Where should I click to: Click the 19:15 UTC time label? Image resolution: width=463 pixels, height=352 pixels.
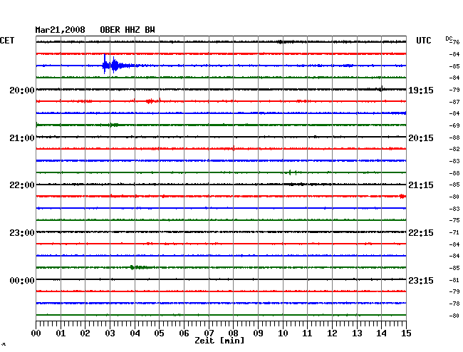point(421,90)
